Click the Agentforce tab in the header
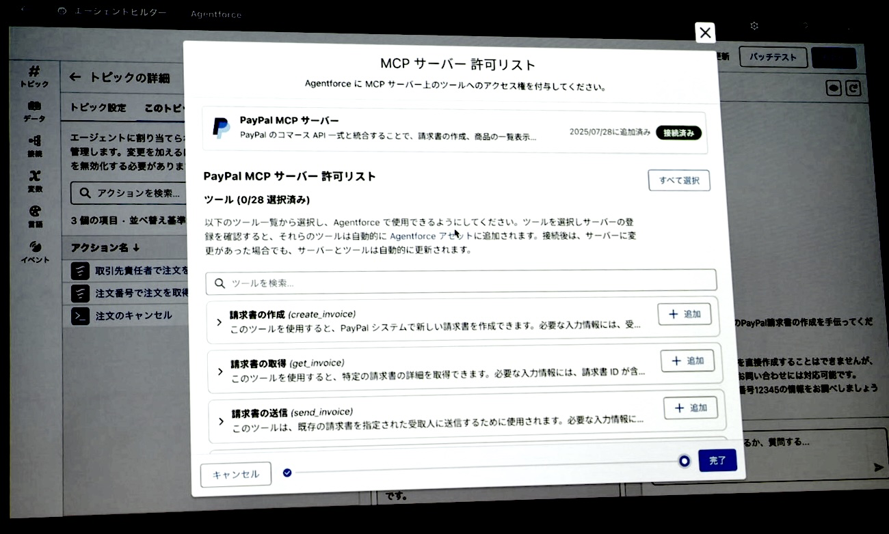889x534 pixels. [x=216, y=14]
